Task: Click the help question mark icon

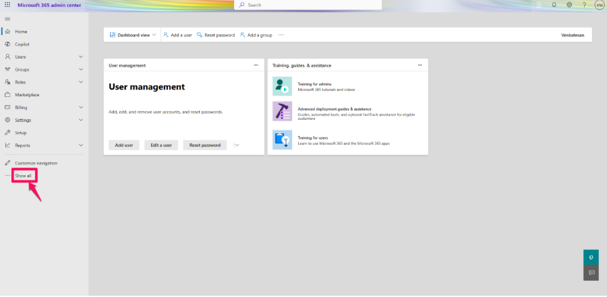Action: 584,5
